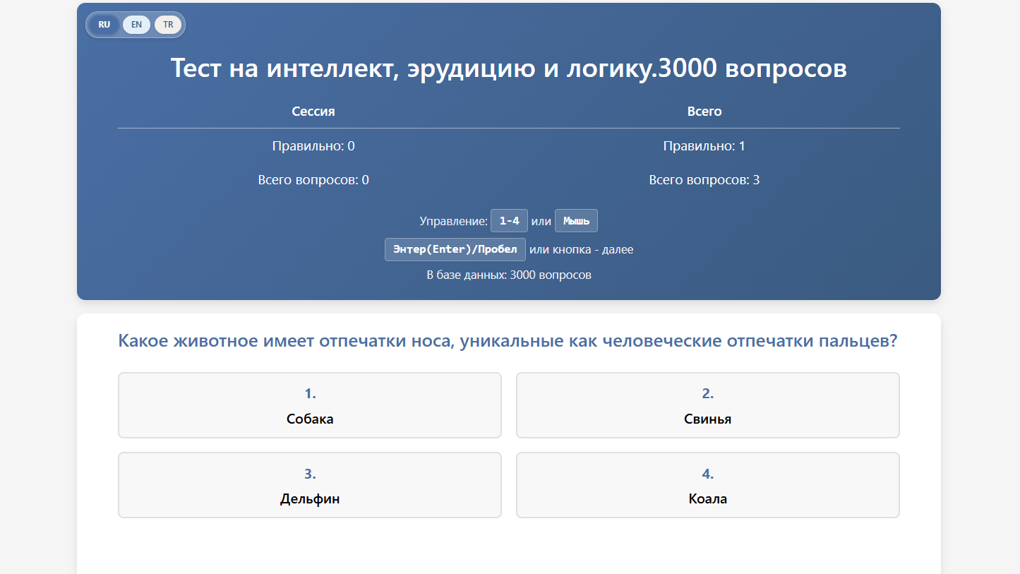The width and height of the screenshot is (1020, 574).
Task: Click the "Правильно: 1" total statistic
Action: [x=704, y=146]
